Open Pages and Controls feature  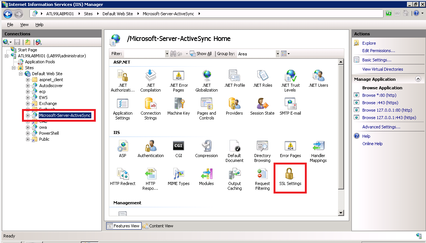point(206,109)
